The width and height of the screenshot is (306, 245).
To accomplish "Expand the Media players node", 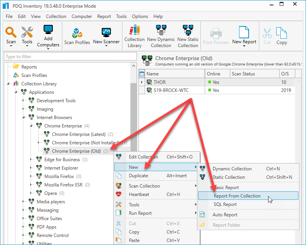I will click(23, 201).
